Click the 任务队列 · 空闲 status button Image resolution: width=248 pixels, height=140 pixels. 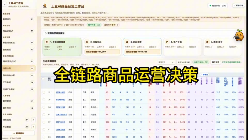pos(218,5)
